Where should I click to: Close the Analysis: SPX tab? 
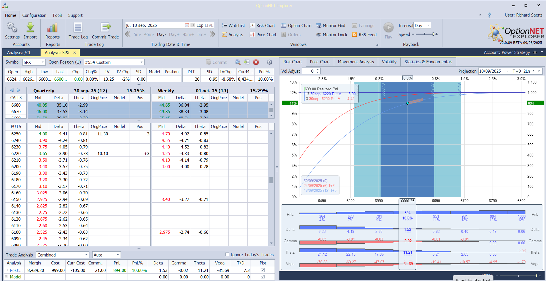(x=75, y=52)
